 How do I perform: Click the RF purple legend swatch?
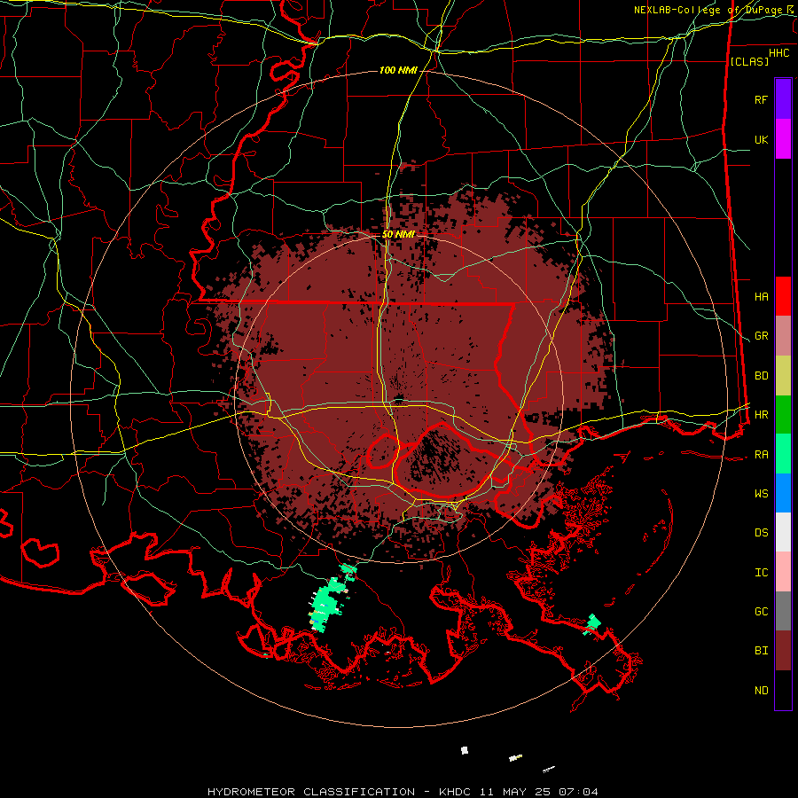click(783, 99)
